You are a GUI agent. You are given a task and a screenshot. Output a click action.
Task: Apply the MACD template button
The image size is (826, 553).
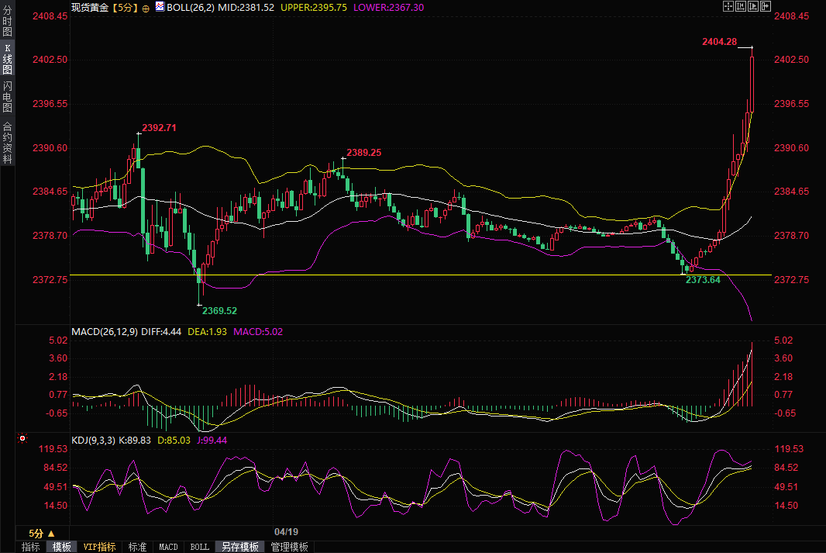click(168, 547)
